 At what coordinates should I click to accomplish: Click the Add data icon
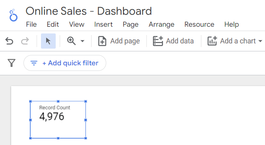[158, 41]
